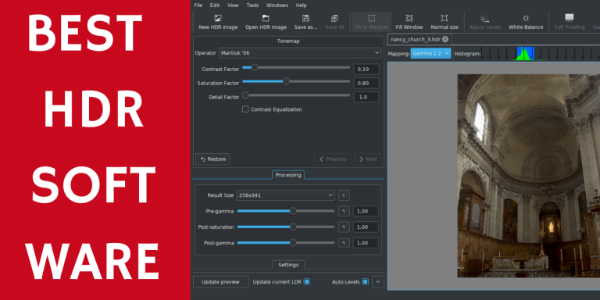The height and width of the screenshot is (300, 600).
Task: Click the church HDR preview image
Action: click(x=529, y=176)
